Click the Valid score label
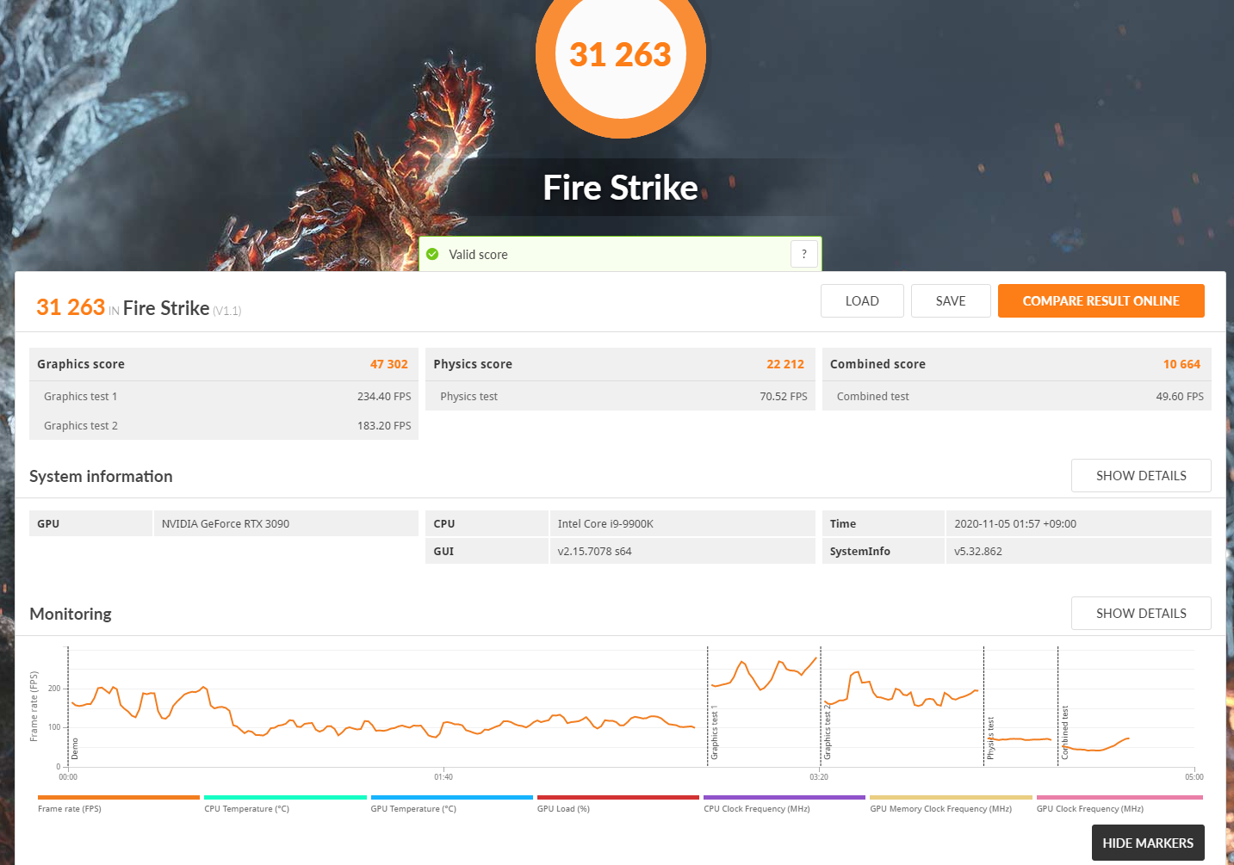 (478, 254)
